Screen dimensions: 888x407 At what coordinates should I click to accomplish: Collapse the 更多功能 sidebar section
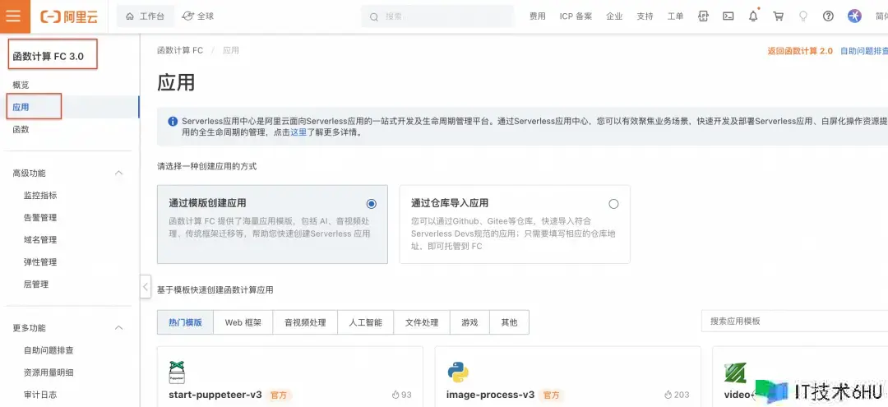[118, 328]
